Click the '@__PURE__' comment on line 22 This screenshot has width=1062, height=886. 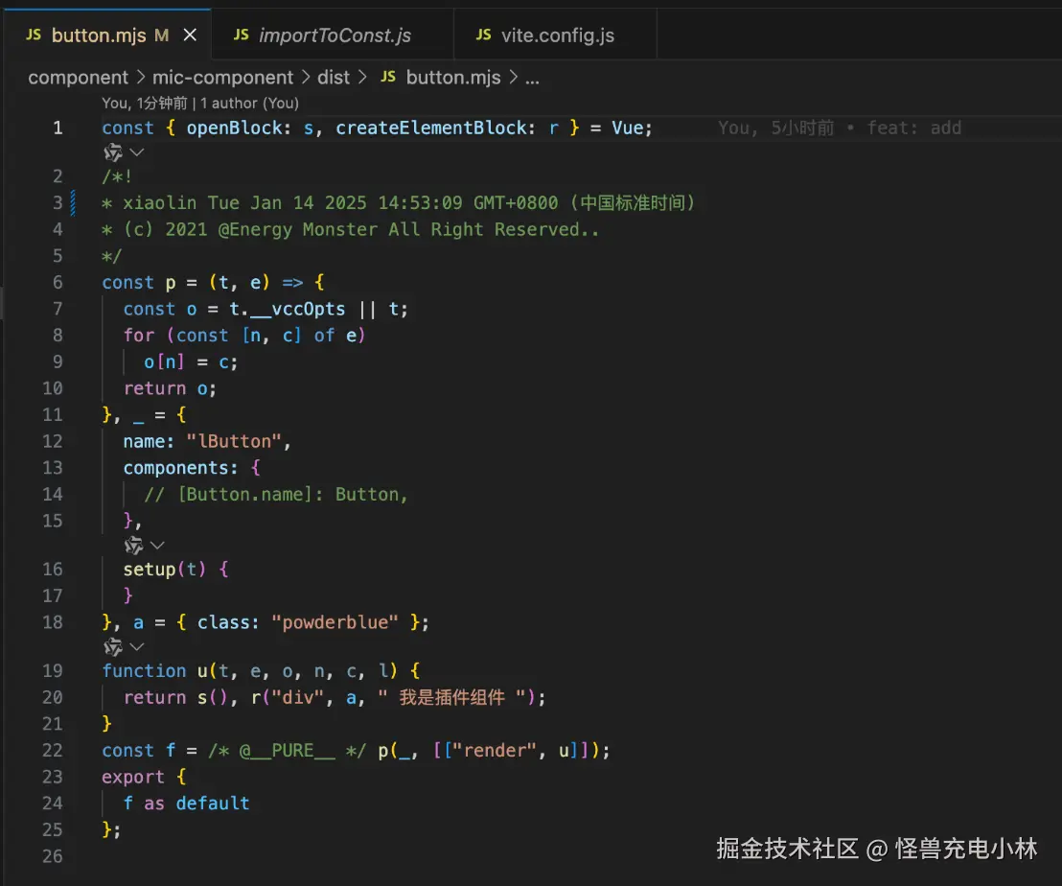[288, 750]
